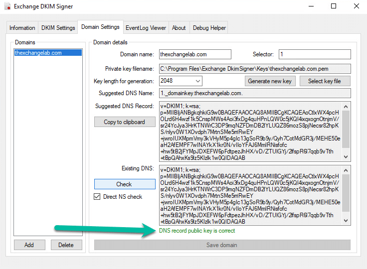Copy suggested DNS record to clipboard
This screenshot has width=367, height=269.
tap(124, 122)
